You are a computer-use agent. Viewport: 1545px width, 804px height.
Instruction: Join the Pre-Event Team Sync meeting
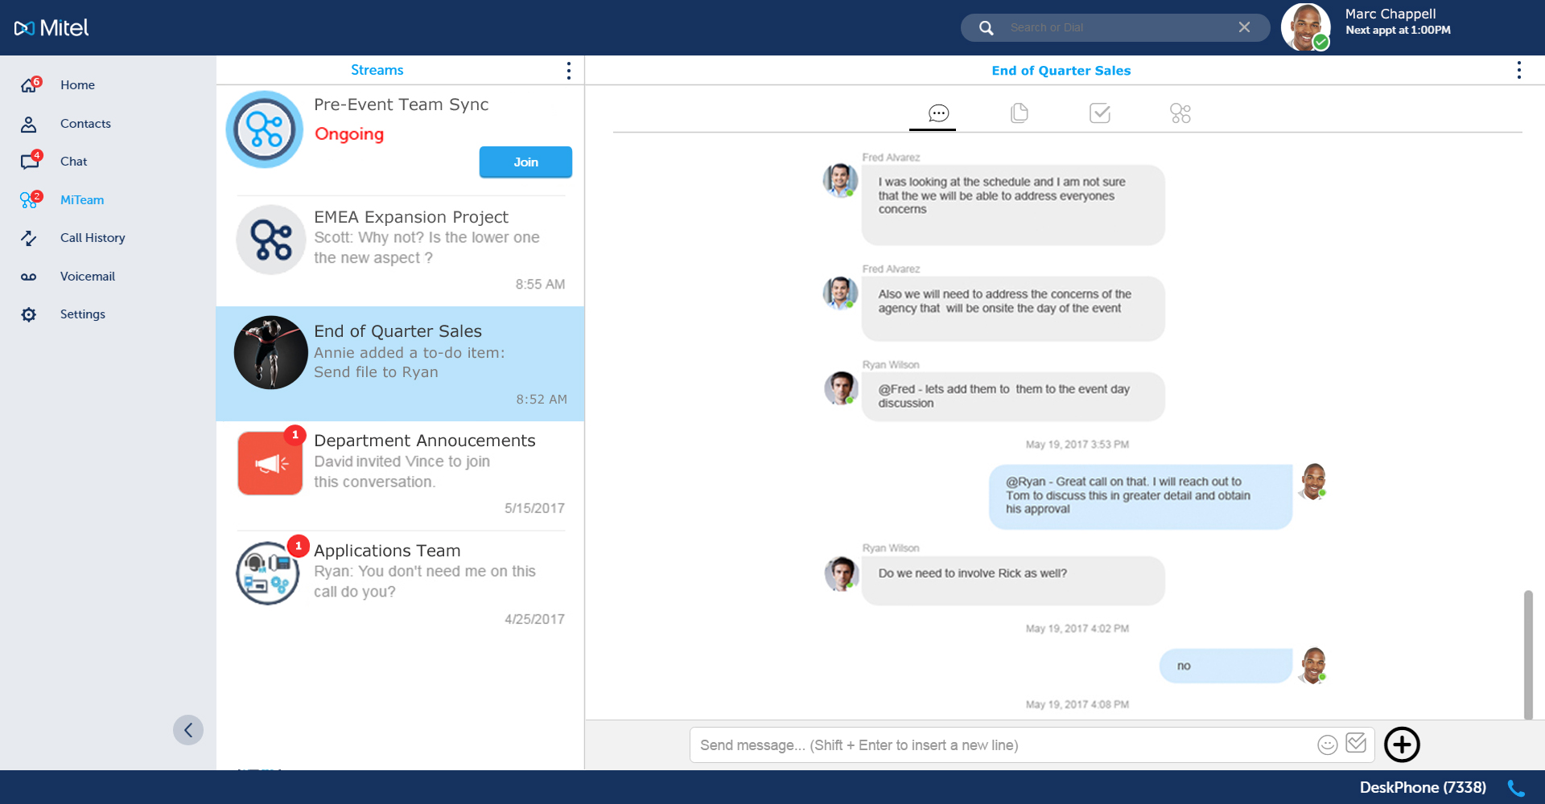525,162
